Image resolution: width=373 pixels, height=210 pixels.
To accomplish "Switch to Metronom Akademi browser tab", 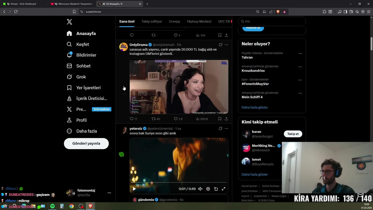I will click(72, 4).
